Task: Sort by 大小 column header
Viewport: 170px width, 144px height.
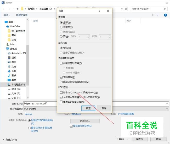Action: pos(129,21)
